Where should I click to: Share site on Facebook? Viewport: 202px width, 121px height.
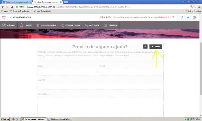click(182, 17)
